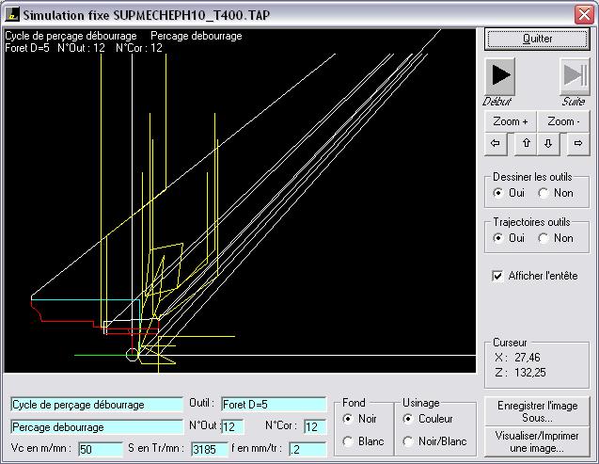
Task: Open Visualiser/Imprimer une image
Action: pos(537,441)
